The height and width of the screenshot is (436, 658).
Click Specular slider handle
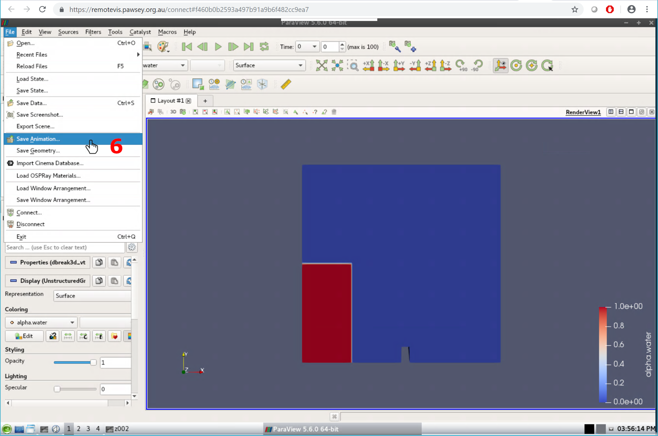point(57,389)
